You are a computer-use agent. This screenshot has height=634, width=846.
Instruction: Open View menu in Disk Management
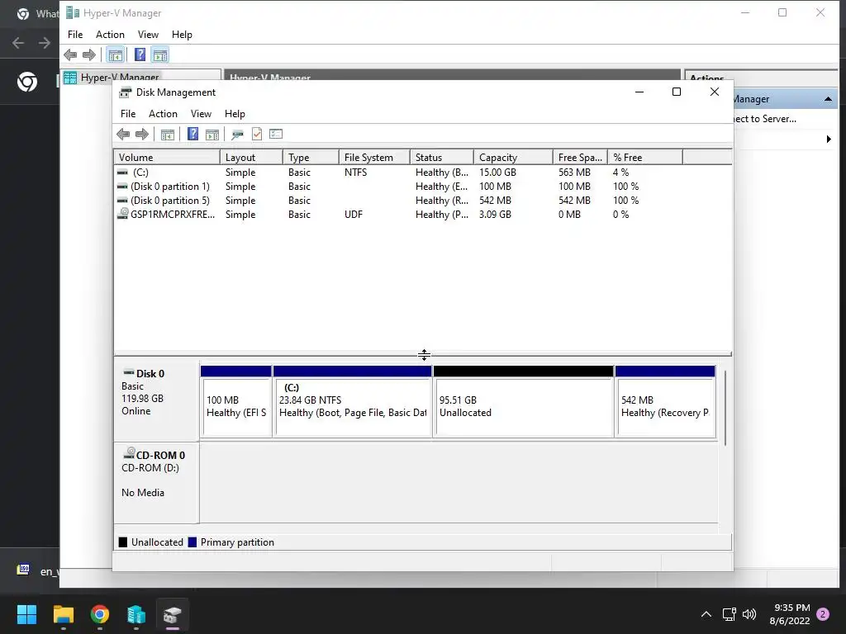(201, 114)
